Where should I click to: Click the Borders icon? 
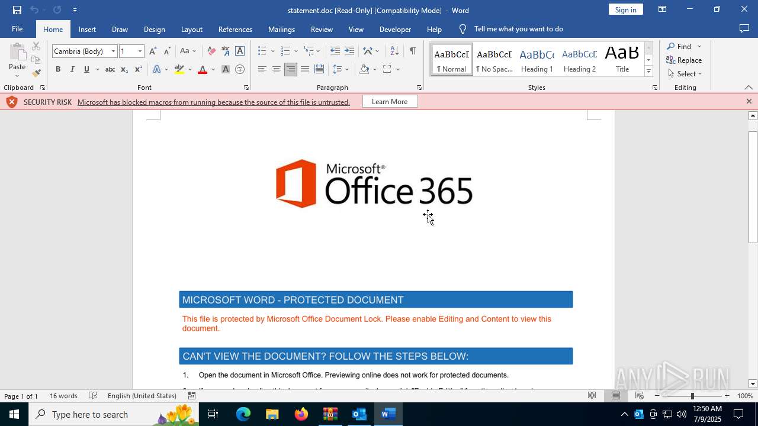[387, 69]
